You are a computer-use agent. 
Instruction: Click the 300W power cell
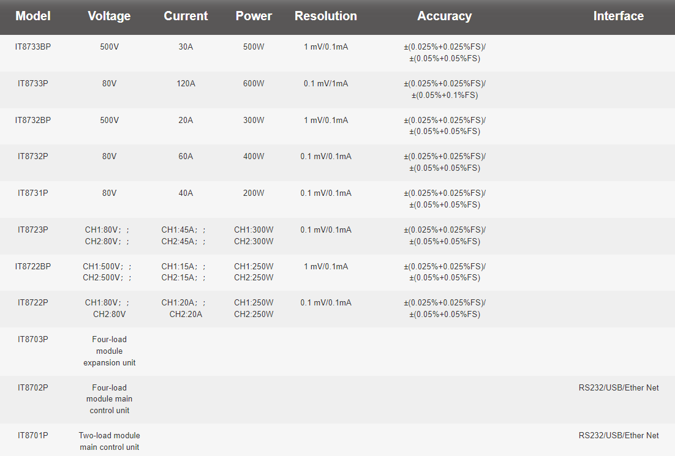pyautogui.click(x=254, y=120)
